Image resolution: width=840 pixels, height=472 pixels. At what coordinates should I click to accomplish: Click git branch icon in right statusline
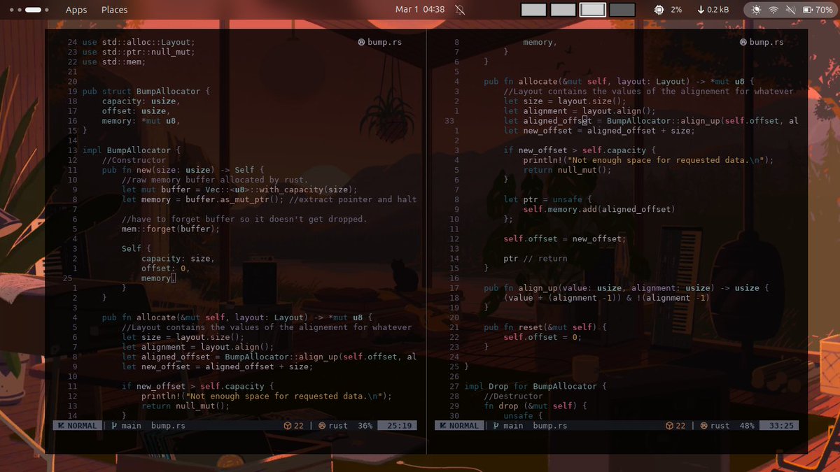(496, 425)
